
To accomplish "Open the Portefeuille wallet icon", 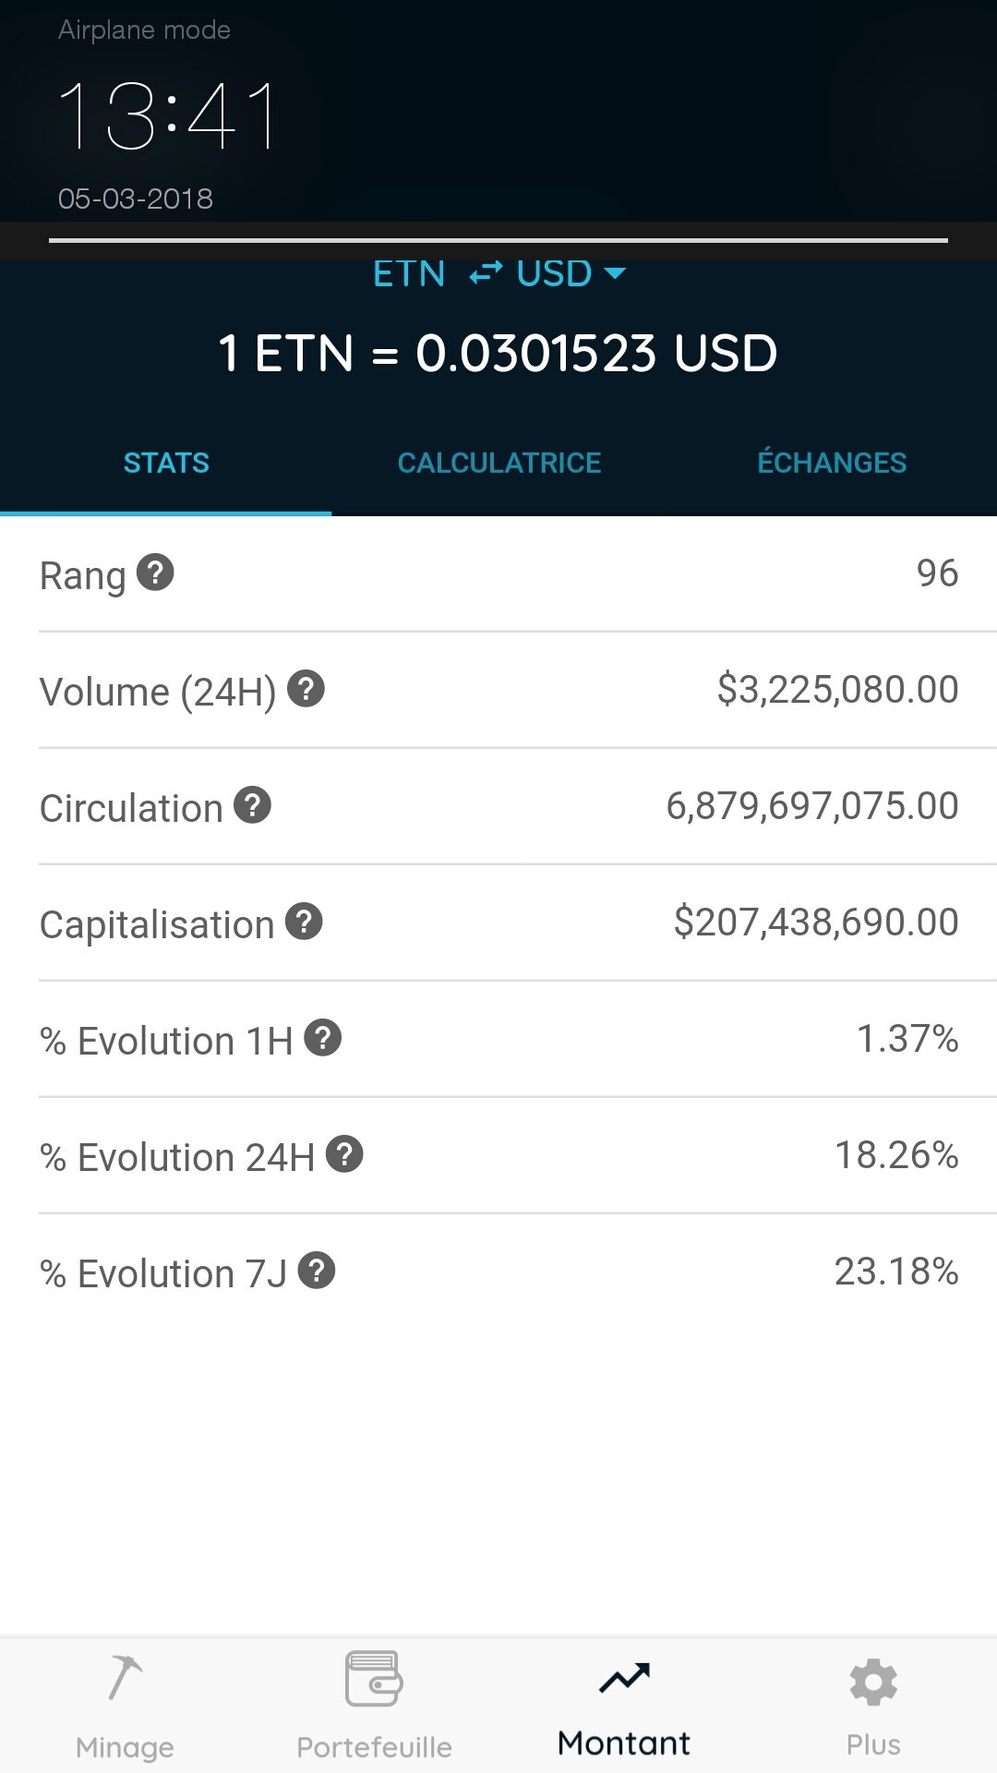I will click(x=374, y=1679).
